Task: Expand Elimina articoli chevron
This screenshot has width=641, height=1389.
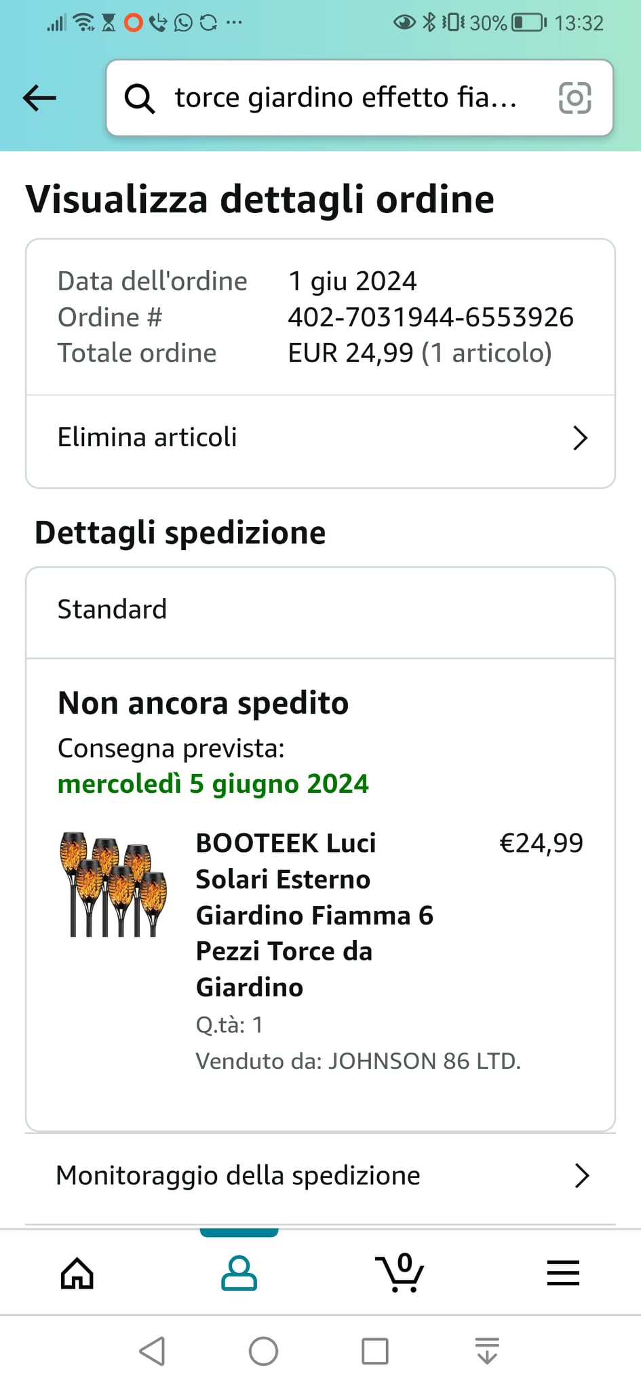Action: 580,438
